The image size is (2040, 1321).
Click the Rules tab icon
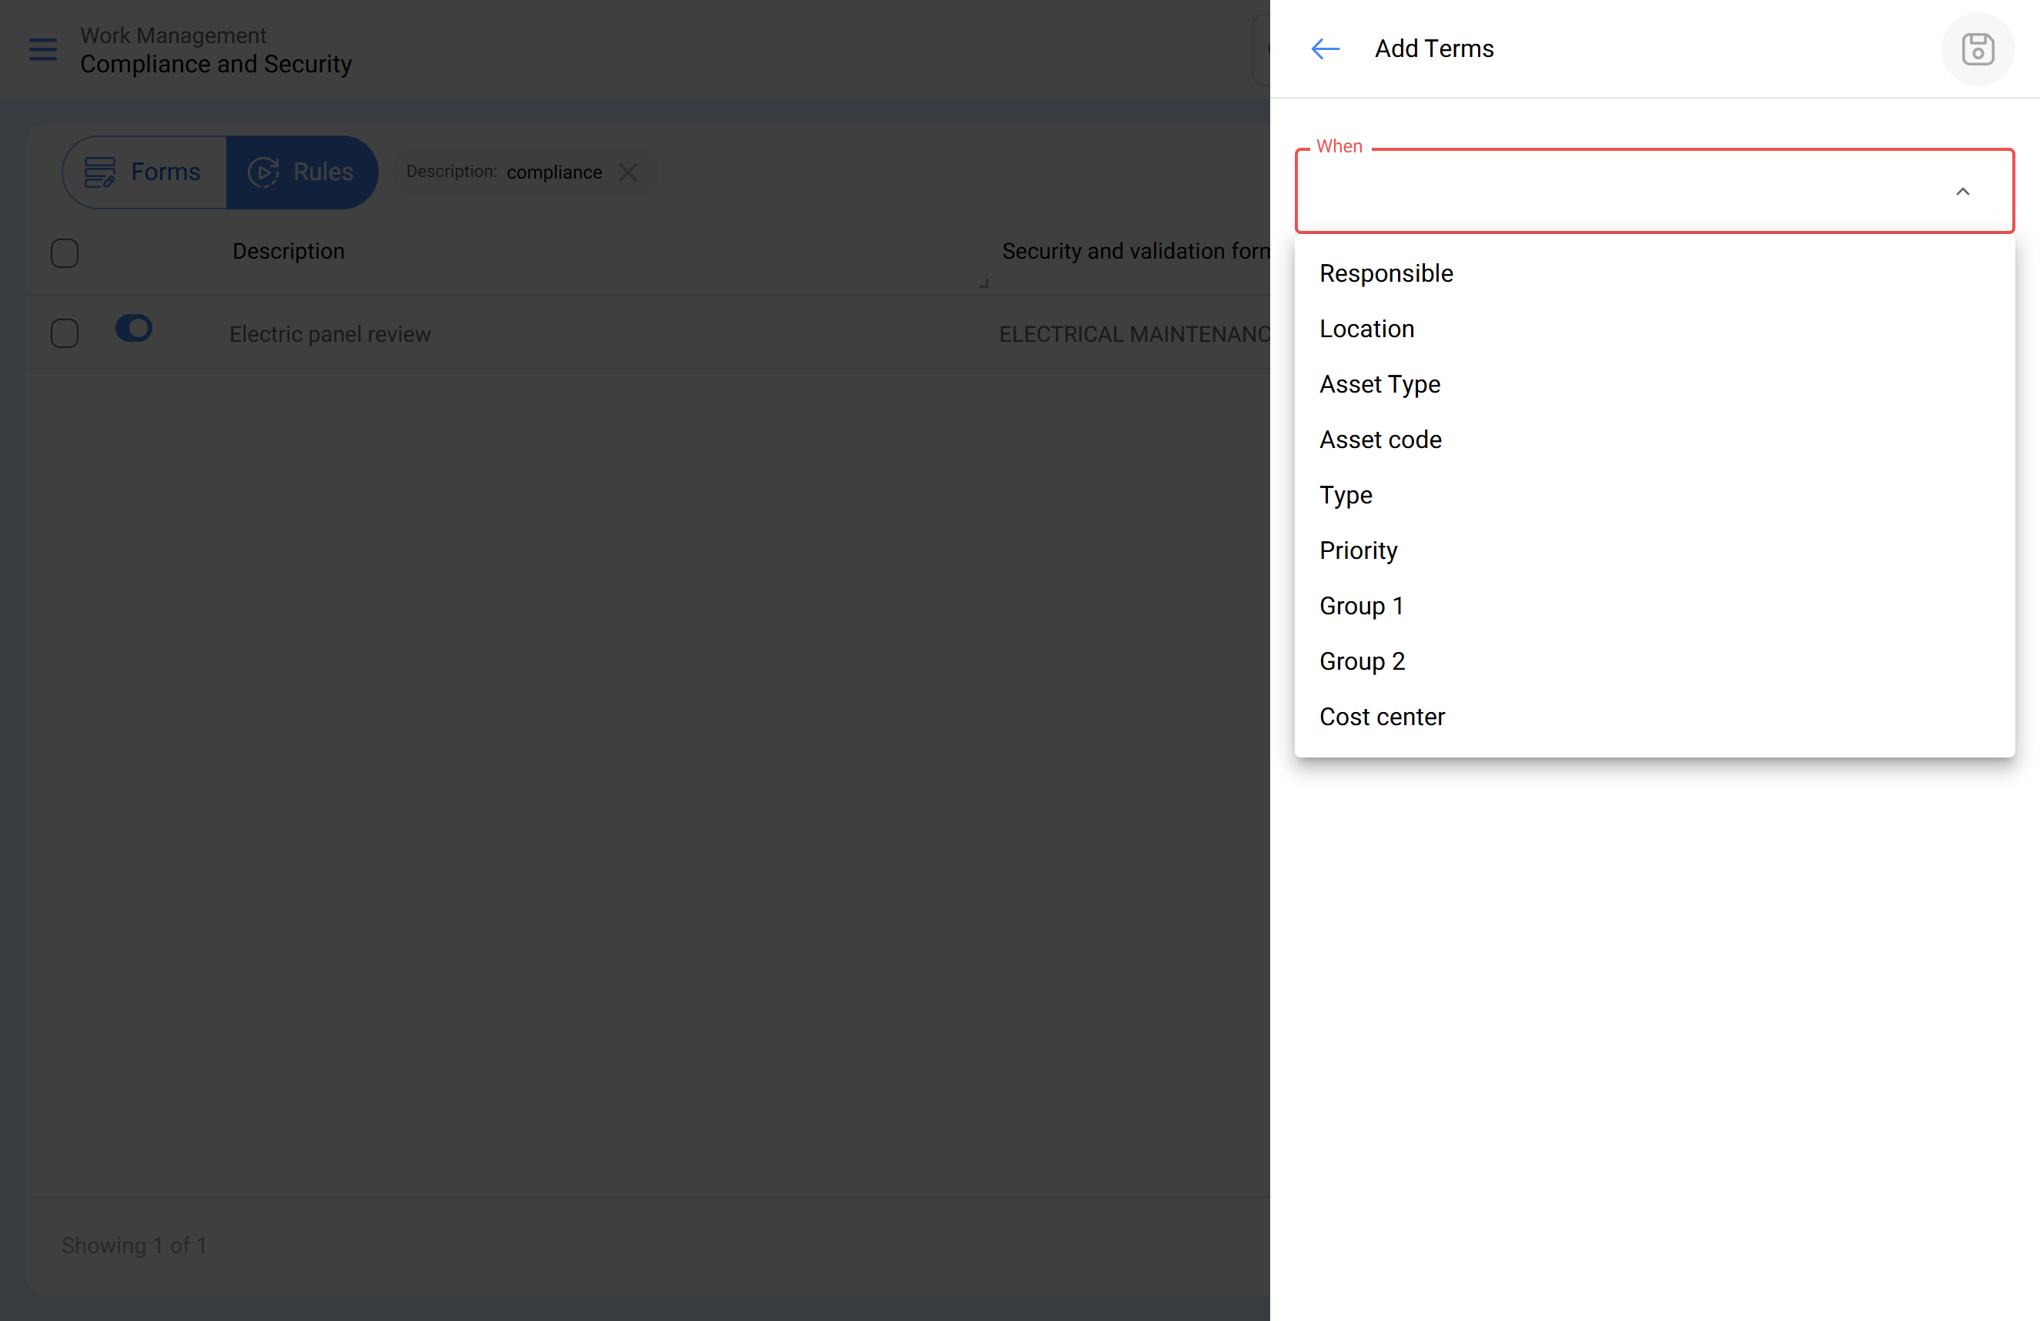pos(263,172)
